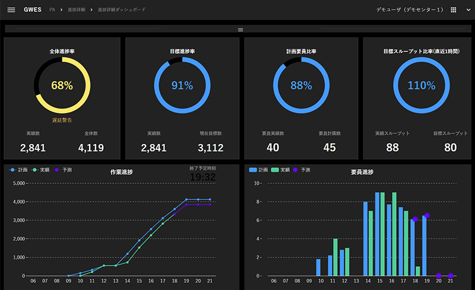Click the GWES logo

33,9
